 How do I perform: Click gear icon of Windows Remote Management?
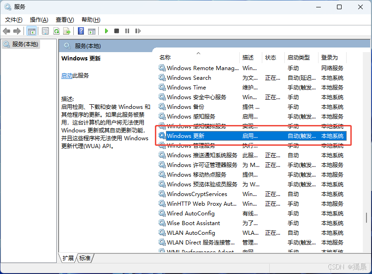coord(162,68)
